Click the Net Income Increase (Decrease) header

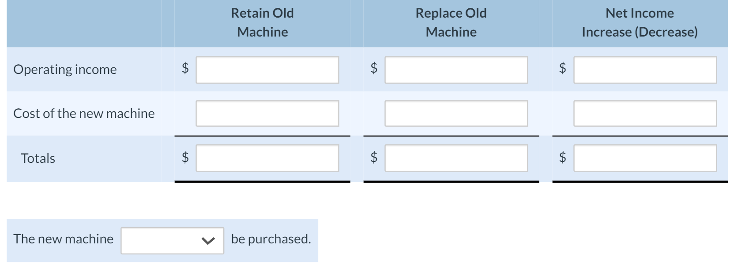click(x=640, y=22)
